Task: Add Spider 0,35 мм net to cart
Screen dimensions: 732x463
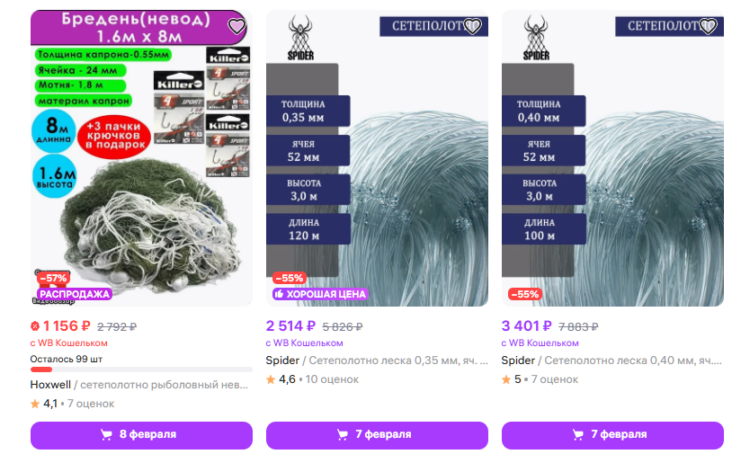Action: [x=377, y=435]
